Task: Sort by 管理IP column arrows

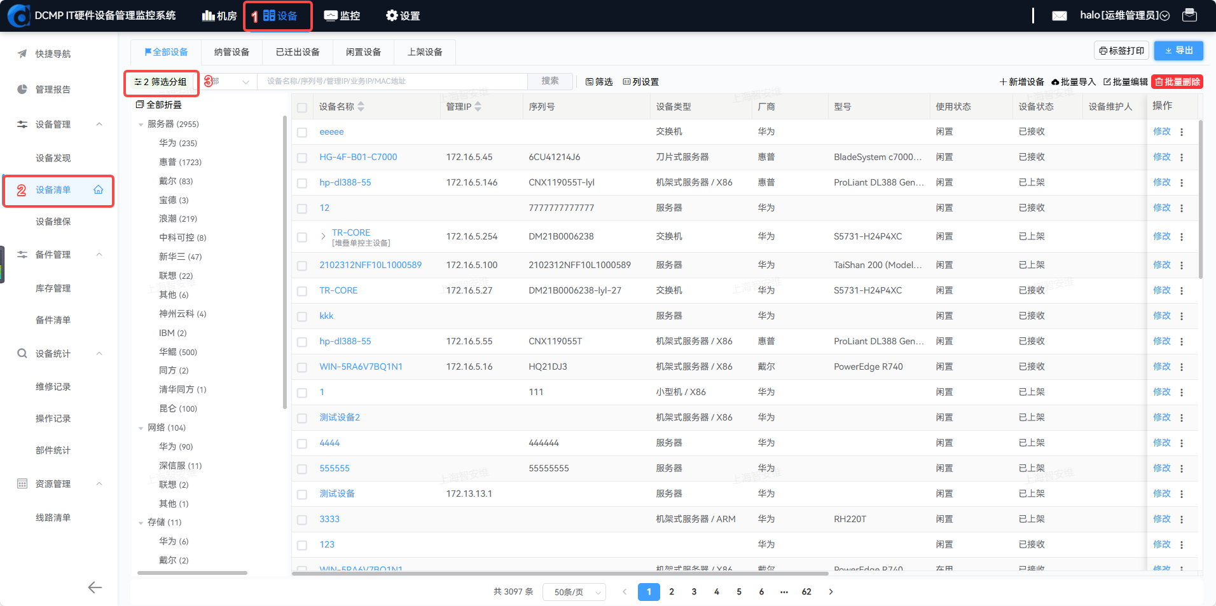Action: point(478,107)
